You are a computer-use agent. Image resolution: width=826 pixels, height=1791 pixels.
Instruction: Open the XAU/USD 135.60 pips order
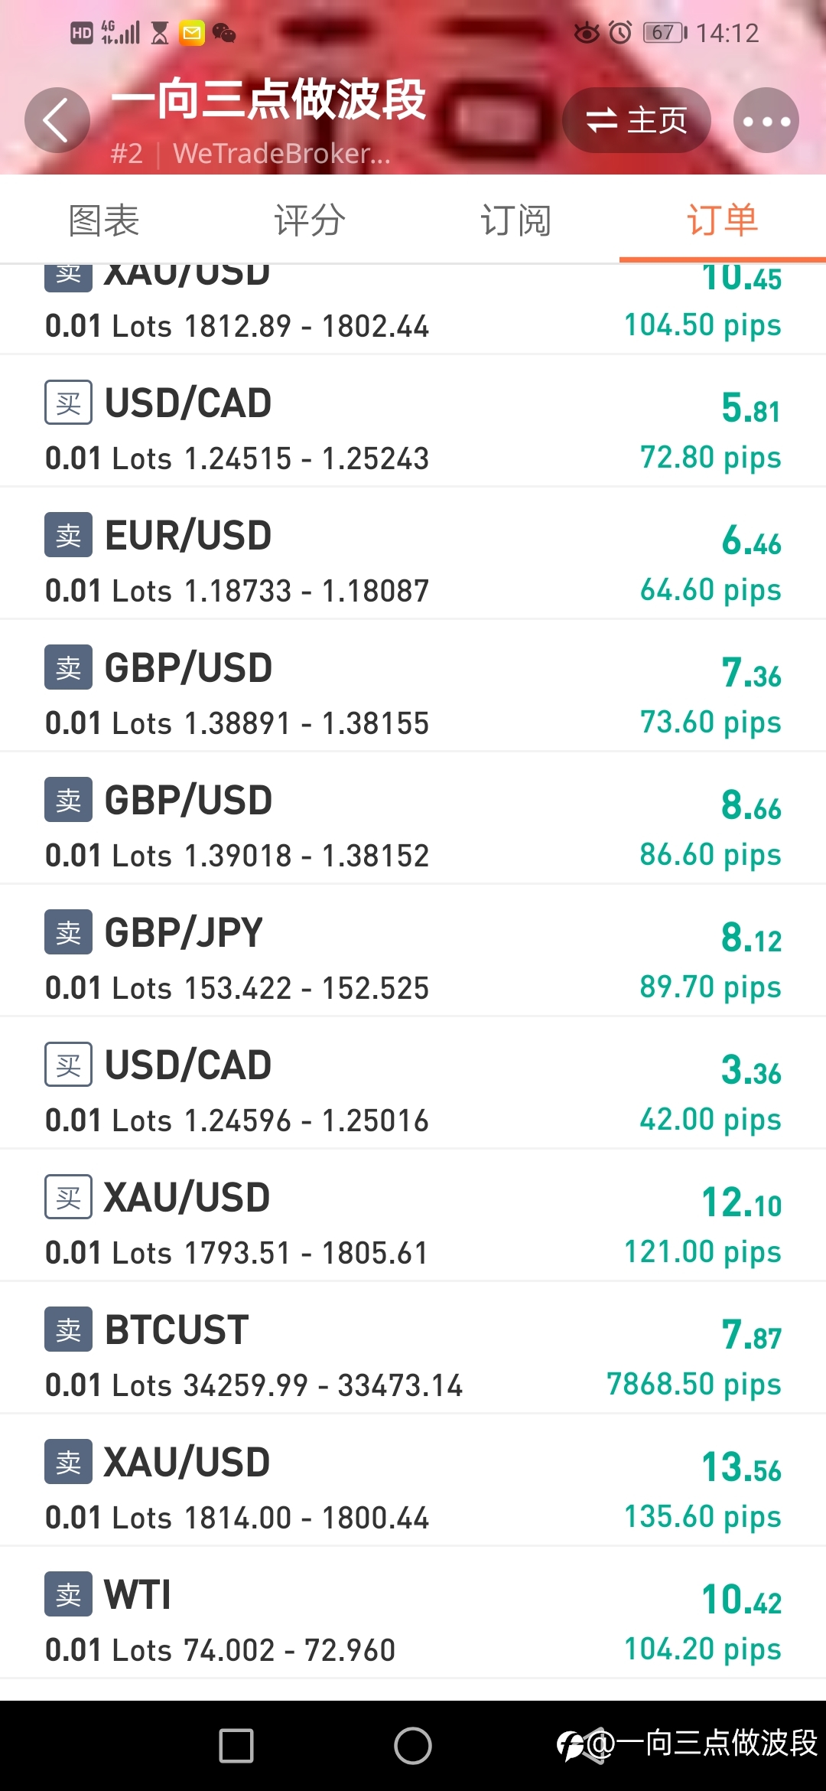[413, 1480]
